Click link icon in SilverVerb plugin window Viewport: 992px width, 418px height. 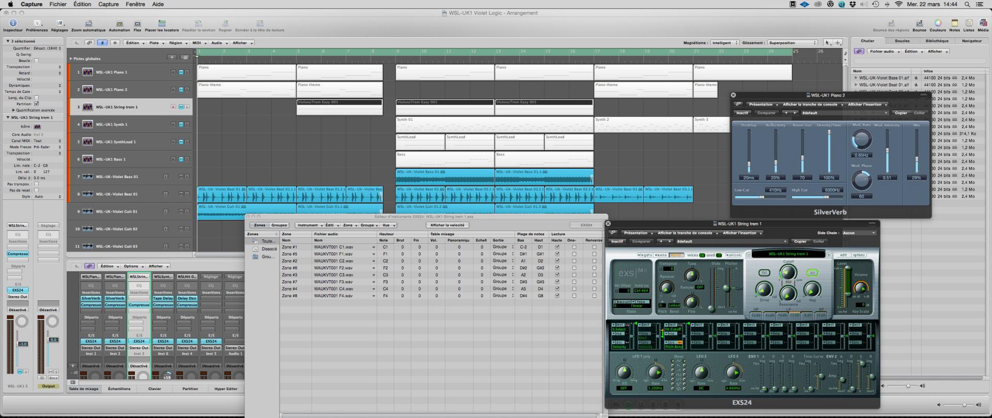click(x=738, y=105)
